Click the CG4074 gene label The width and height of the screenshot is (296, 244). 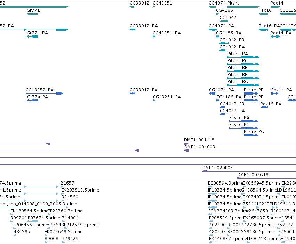pos(217,3)
